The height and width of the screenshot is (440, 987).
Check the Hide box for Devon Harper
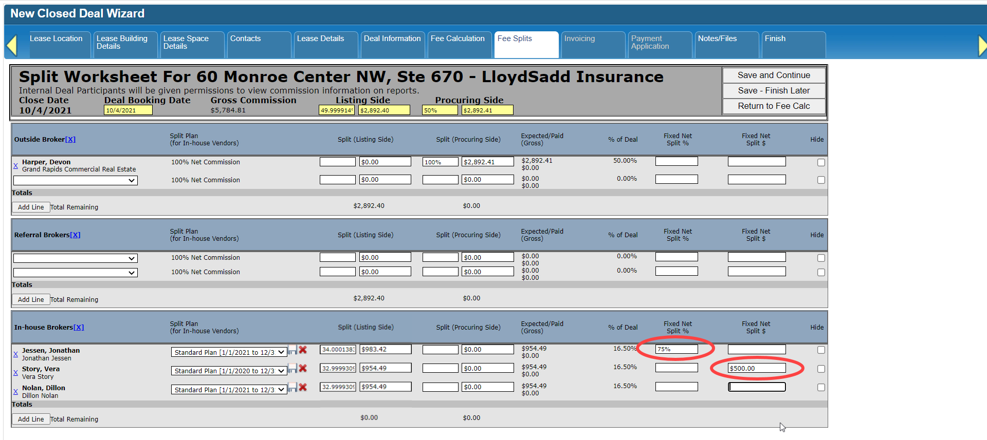click(821, 162)
